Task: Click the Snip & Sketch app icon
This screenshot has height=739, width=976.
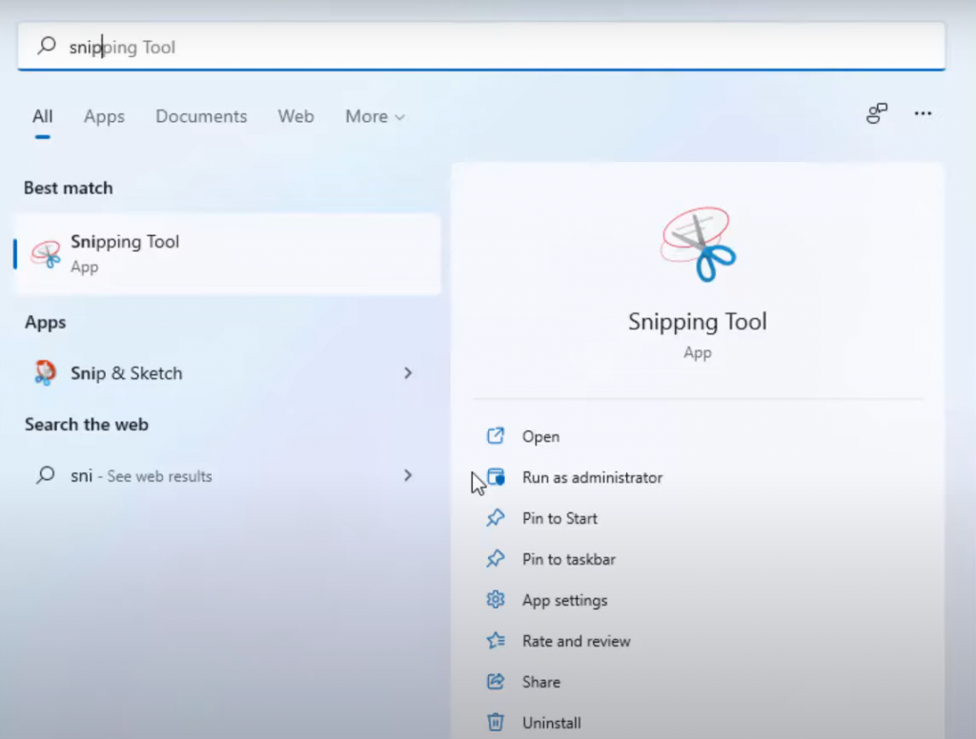Action: pos(45,373)
